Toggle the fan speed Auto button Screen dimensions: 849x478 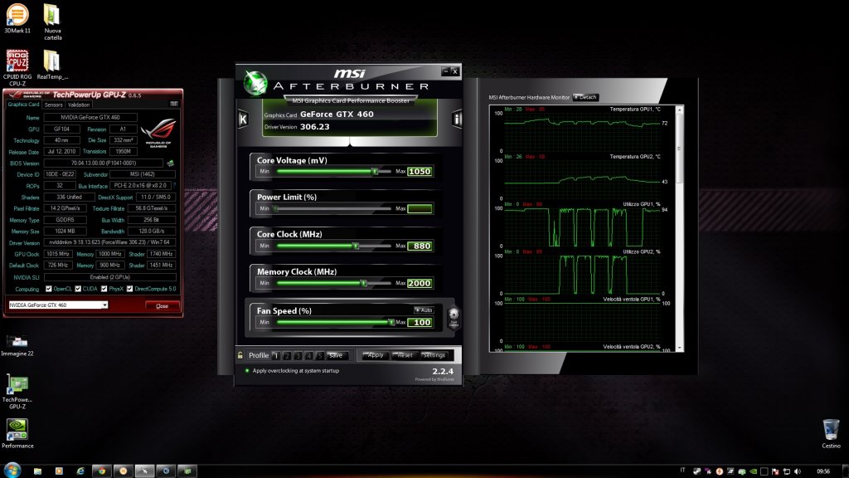pyautogui.click(x=424, y=310)
